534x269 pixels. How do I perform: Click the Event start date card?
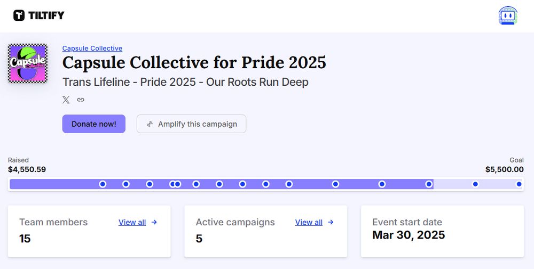[x=442, y=231]
